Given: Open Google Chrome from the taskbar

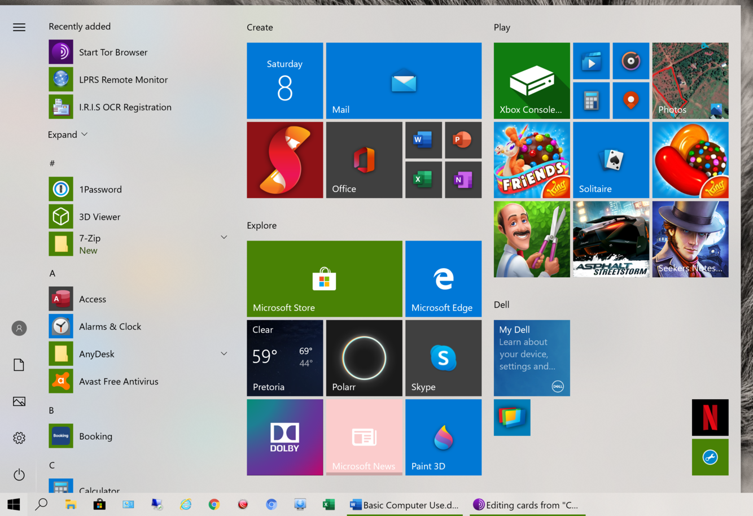Looking at the screenshot, I should pos(214,505).
